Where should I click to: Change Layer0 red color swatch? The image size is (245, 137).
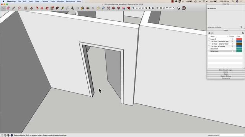coord(239,39)
